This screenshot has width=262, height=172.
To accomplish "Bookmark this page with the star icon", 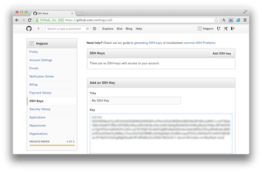I will [x=216, y=20].
